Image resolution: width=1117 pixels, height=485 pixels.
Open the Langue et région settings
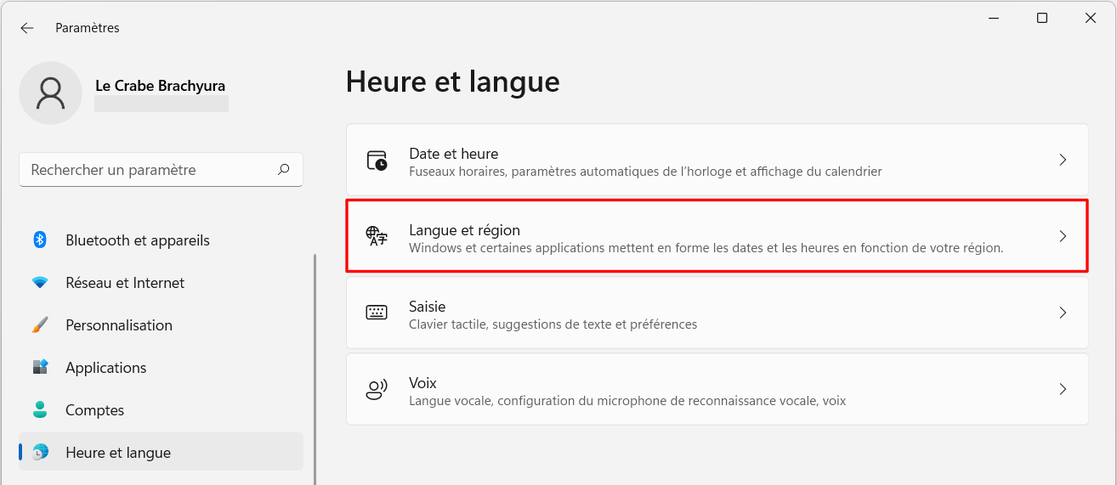[717, 236]
